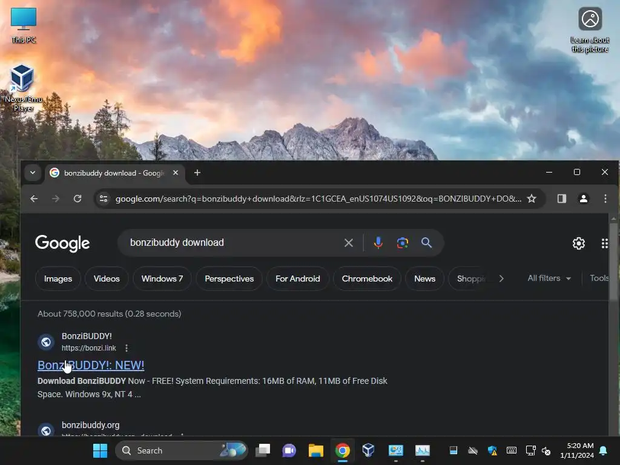Screen dimensions: 620x465
Task: Click Windows Security tray icon
Action: pos(492,450)
